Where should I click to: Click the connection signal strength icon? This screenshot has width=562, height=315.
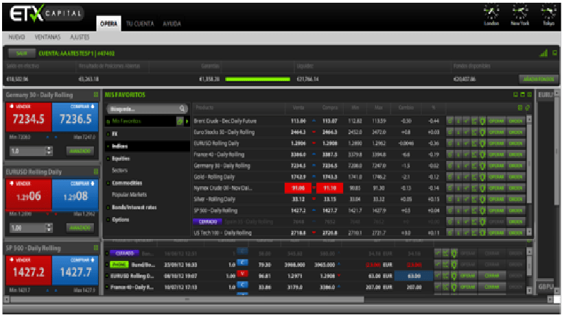pos(543,53)
